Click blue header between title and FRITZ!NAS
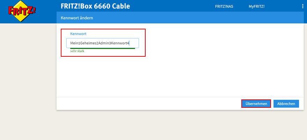 click(168, 6)
